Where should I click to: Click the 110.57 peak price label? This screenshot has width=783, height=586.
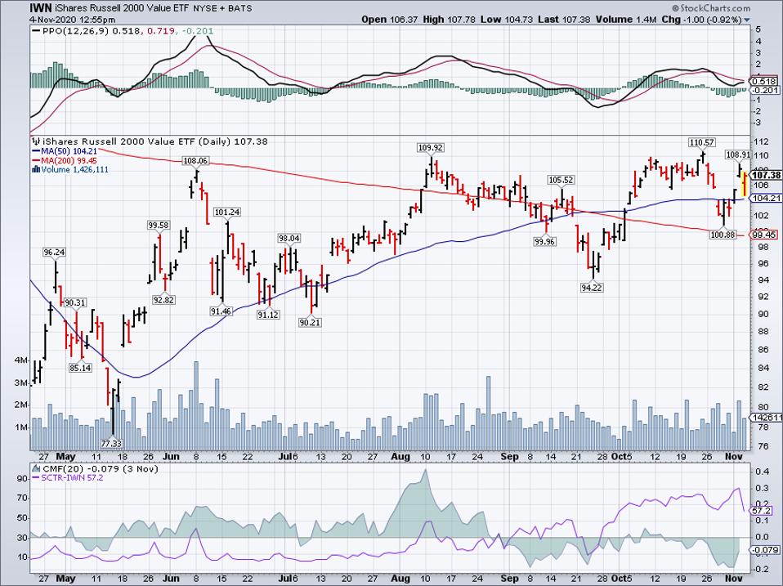coord(701,142)
